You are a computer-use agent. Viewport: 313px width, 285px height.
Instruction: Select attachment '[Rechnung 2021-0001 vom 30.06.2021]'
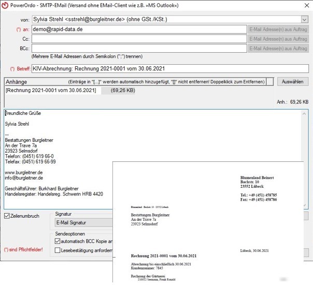[x=51, y=91]
